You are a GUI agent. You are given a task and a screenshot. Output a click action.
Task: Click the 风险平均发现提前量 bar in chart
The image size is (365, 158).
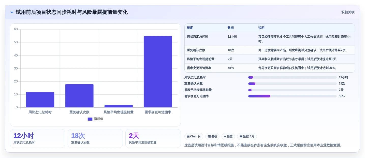tap(119, 106)
